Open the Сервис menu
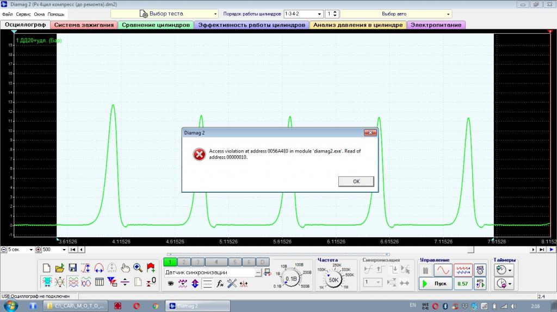The image size is (557, 312). pyautogui.click(x=23, y=14)
